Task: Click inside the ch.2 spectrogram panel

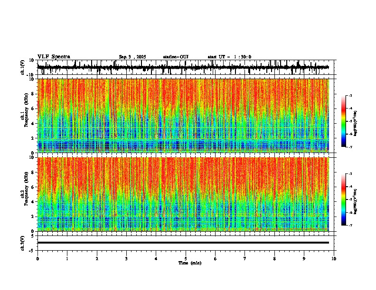Action: click(x=183, y=194)
